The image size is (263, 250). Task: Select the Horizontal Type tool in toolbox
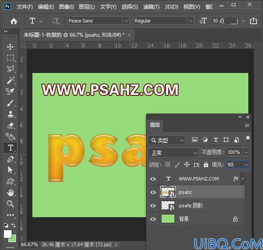tap(10, 148)
